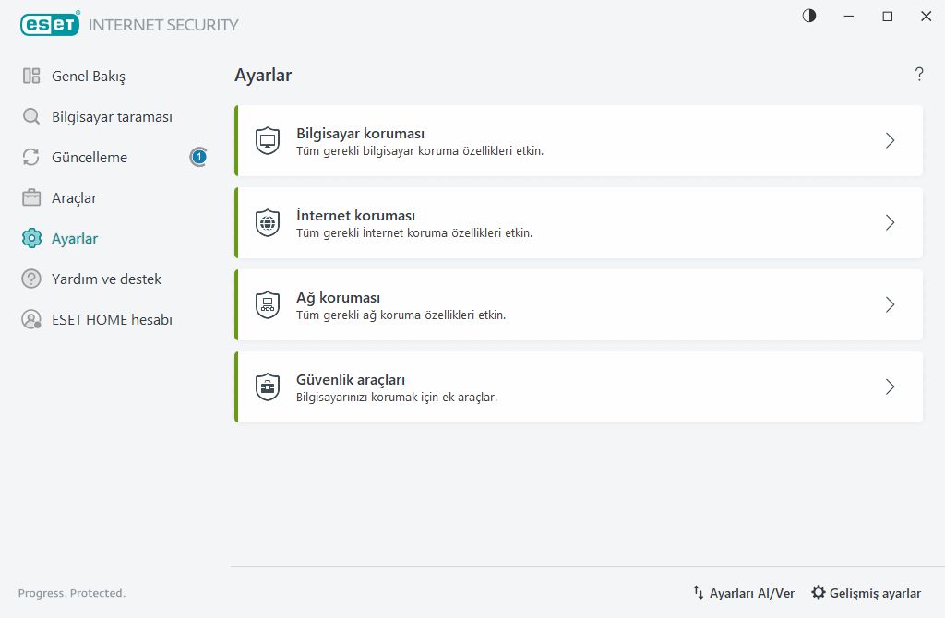The image size is (945, 618).
Task: Click the Bilgisayar koruması shield icon
Action: point(268,140)
